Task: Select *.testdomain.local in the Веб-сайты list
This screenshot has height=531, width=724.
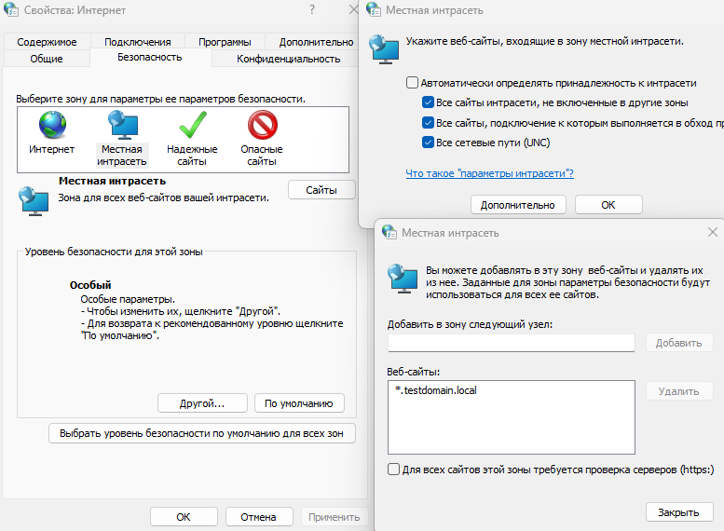Action: pos(436,390)
